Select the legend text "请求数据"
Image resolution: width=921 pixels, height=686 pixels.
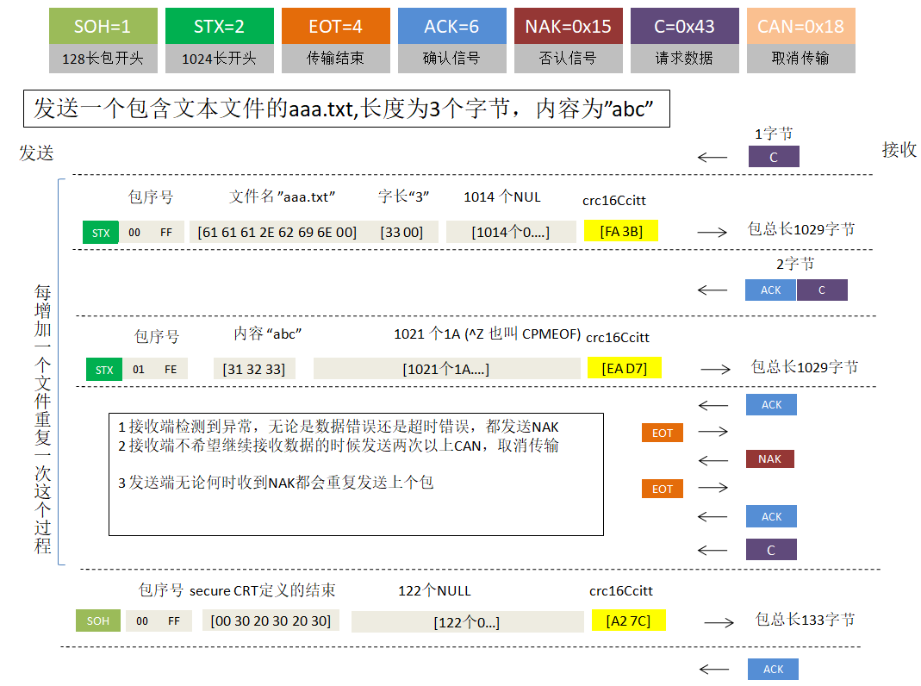[684, 58]
